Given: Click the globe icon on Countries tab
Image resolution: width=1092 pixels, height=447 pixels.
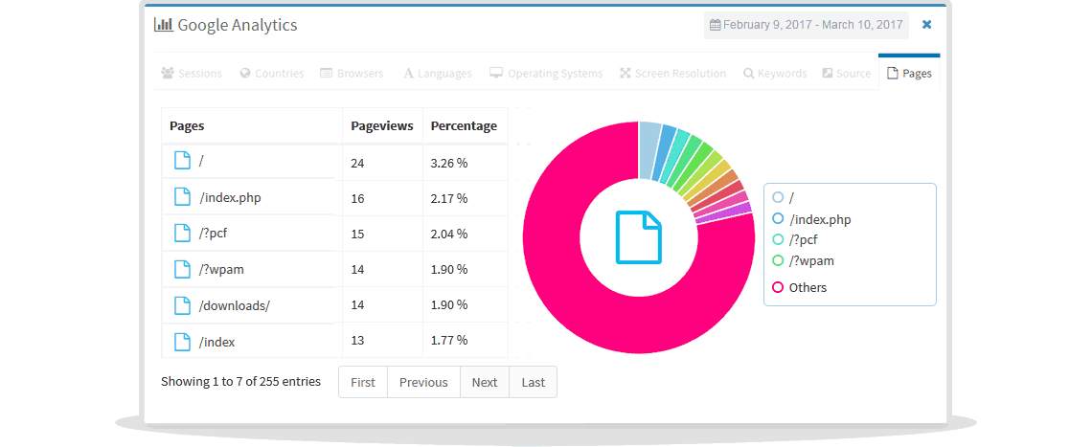Looking at the screenshot, I should pos(245,73).
